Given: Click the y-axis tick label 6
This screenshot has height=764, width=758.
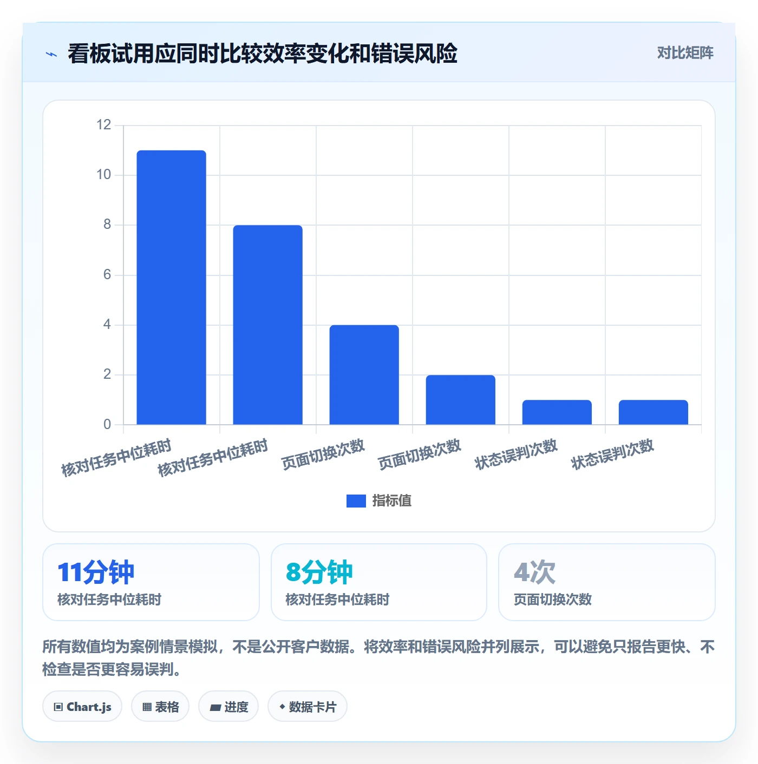Looking at the screenshot, I should 107,275.
